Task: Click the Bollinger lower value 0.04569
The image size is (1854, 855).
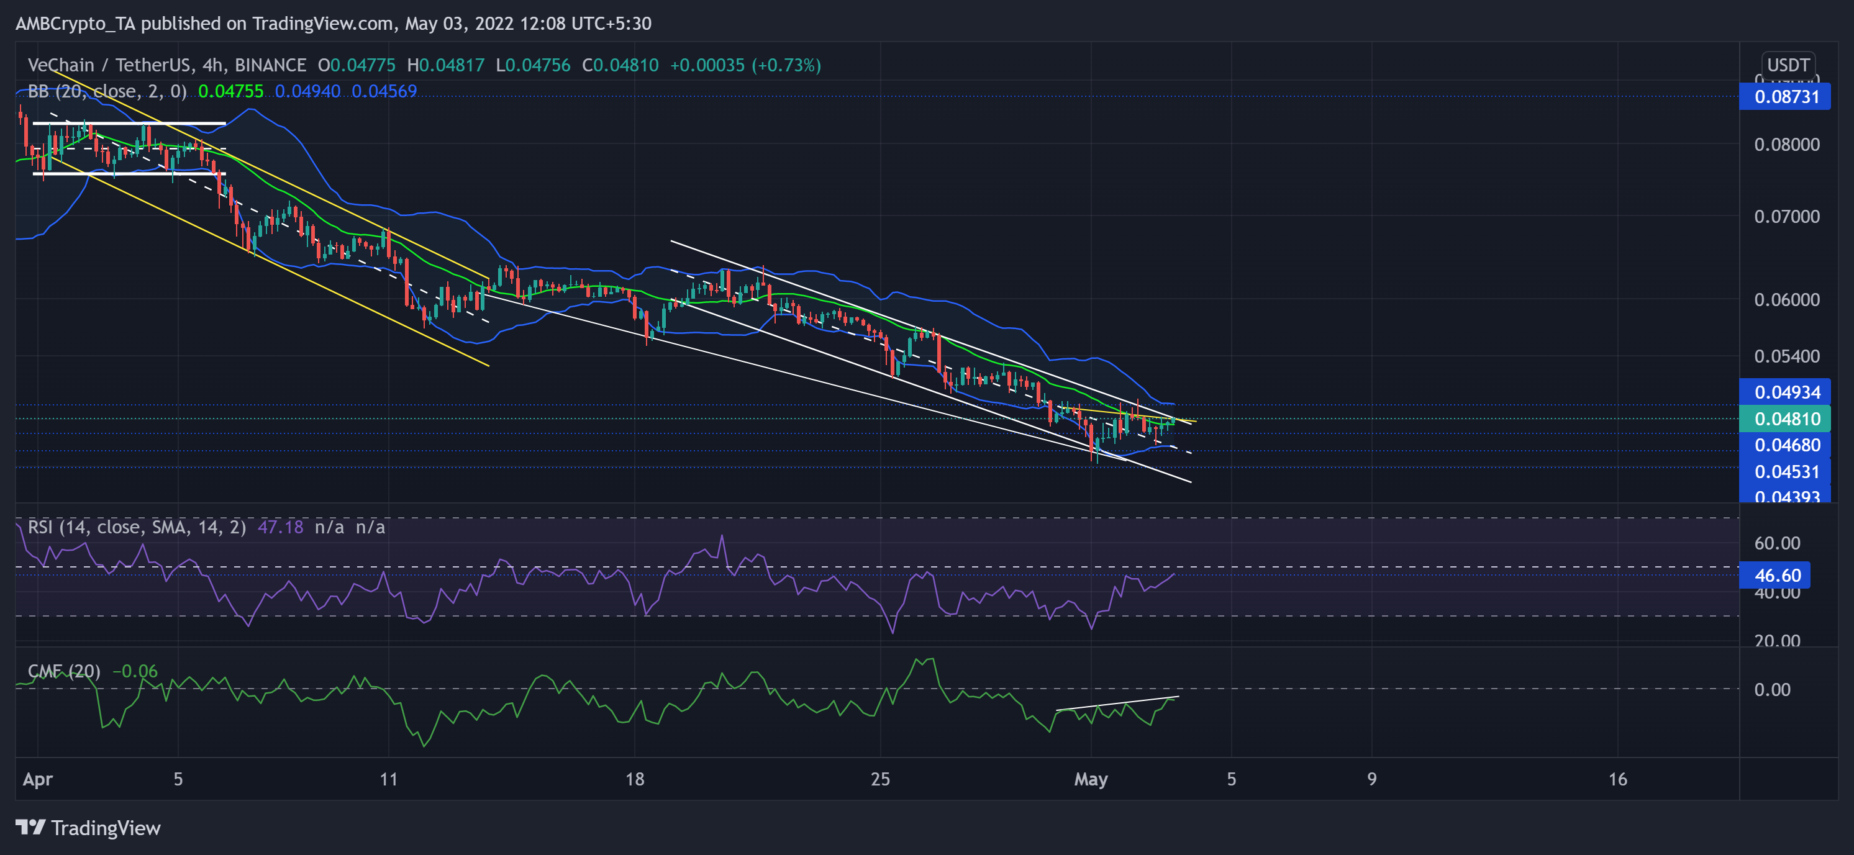Action: click(x=384, y=91)
